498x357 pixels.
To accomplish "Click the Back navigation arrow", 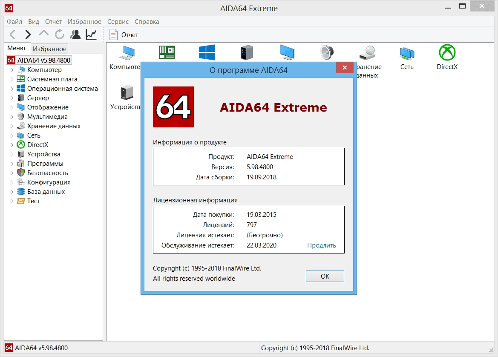I will [13, 35].
